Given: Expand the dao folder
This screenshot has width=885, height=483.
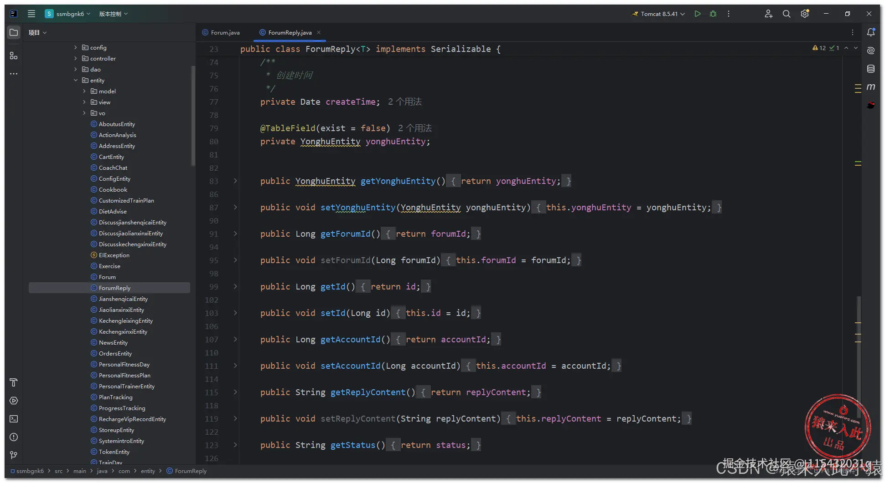Looking at the screenshot, I should coord(76,69).
